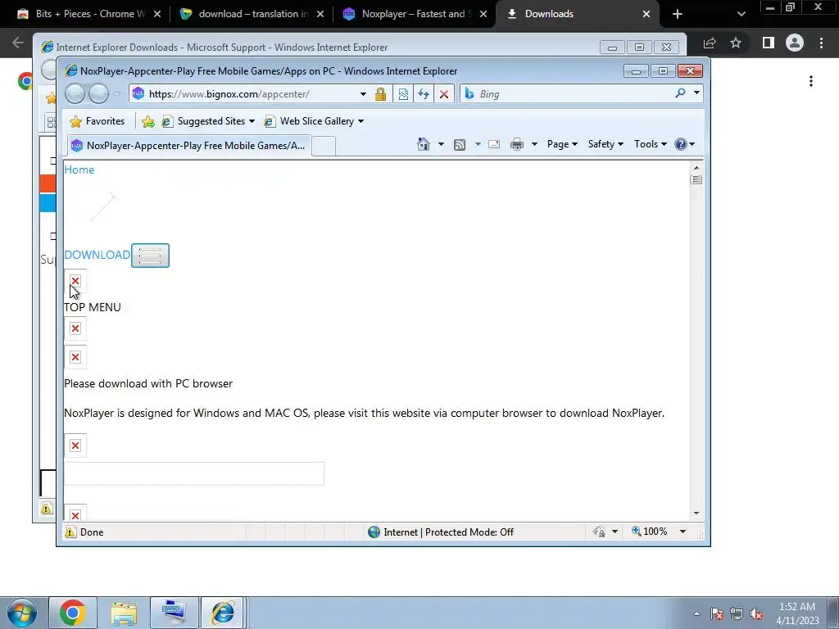Close the Downloads Chrome tab
This screenshot has height=629, width=839.
click(646, 15)
